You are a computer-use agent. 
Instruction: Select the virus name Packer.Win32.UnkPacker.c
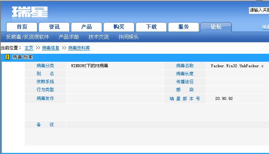point(237,66)
